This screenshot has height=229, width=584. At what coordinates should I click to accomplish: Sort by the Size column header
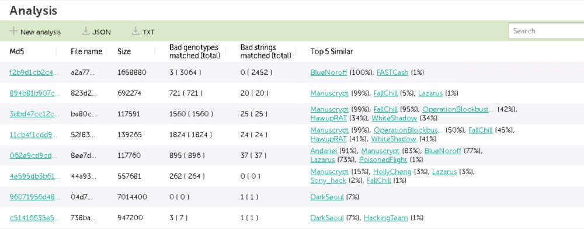pos(124,52)
